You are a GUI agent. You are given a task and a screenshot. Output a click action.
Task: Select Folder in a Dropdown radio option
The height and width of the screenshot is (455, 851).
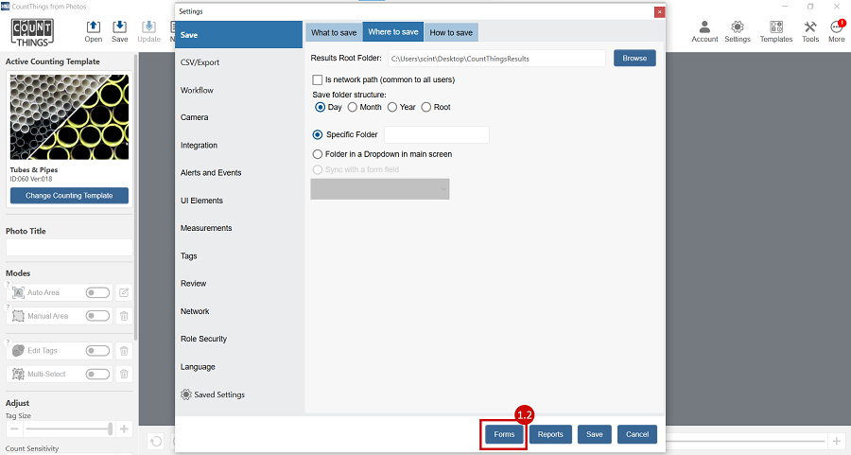[x=318, y=154]
